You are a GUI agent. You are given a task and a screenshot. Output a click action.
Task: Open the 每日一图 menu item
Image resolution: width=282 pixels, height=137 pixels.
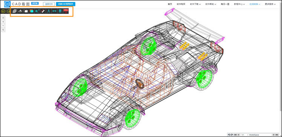click(x=225, y=4)
